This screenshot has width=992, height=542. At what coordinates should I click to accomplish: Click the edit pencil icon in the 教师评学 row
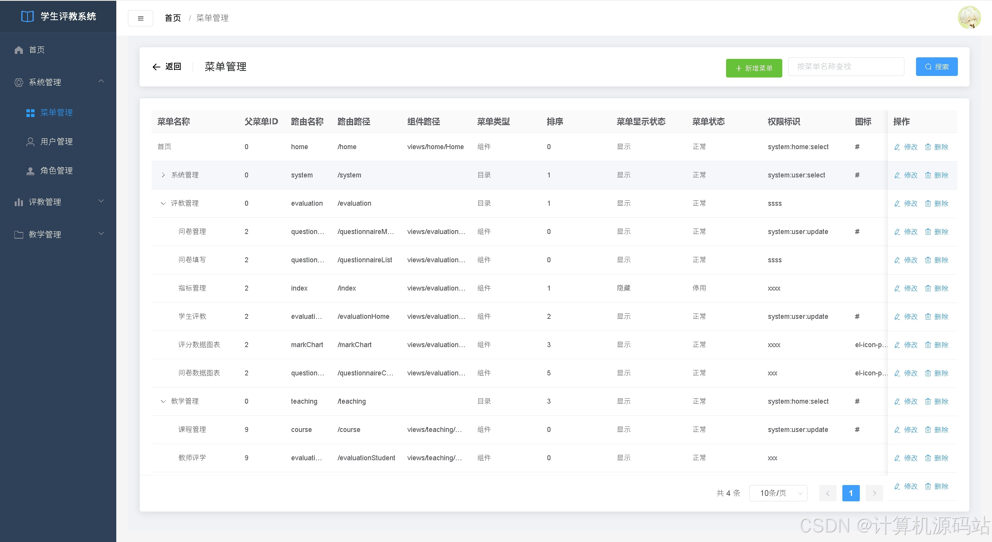coord(897,458)
